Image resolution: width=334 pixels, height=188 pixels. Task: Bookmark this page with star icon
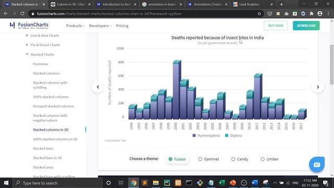tap(259, 14)
